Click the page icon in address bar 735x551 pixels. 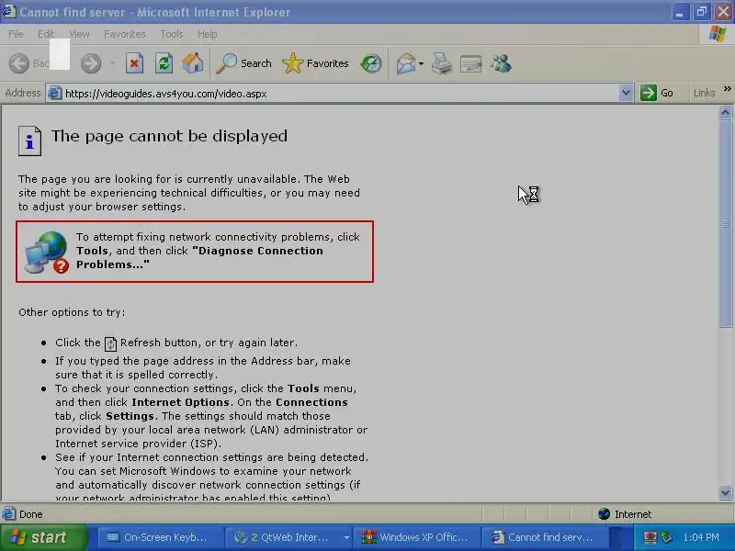55,93
